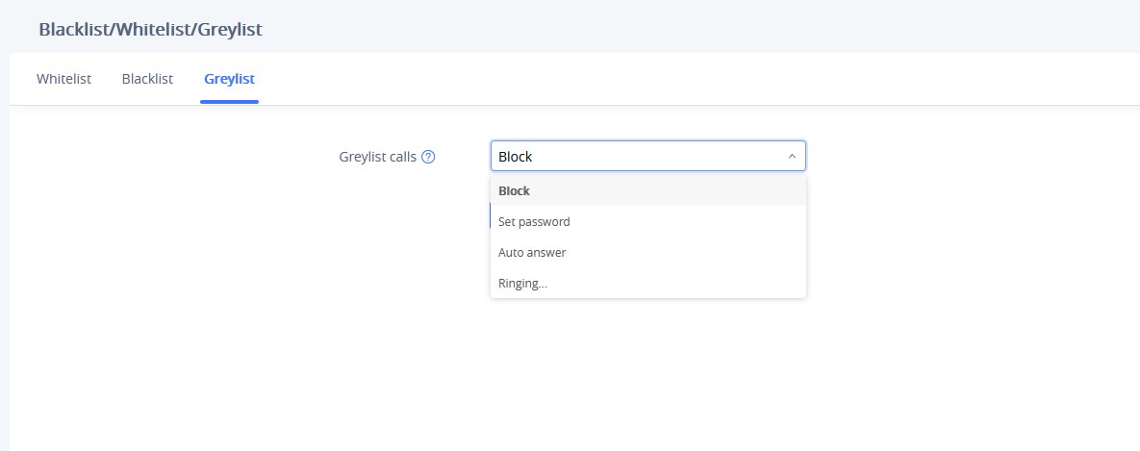This screenshot has height=451, width=1140.
Task: Choose Block from the dropdown list
Action: [x=647, y=191]
